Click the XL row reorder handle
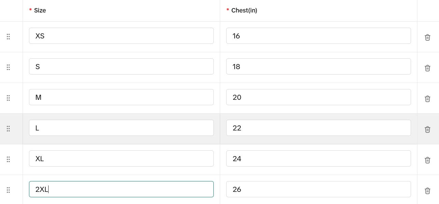This screenshot has height=204, width=439. click(8, 159)
